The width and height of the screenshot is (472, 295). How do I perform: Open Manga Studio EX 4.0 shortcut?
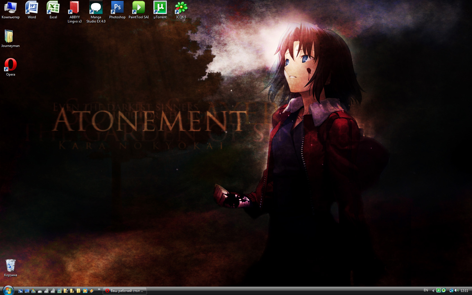[96, 12]
